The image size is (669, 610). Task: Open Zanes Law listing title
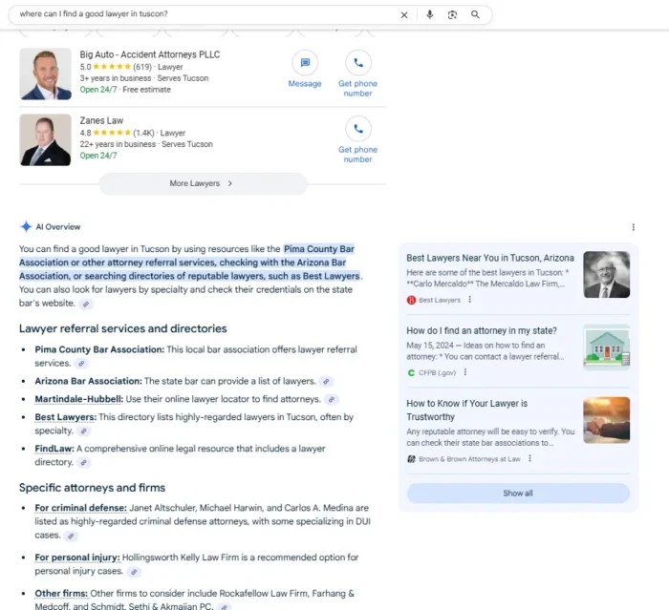(101, 120)
